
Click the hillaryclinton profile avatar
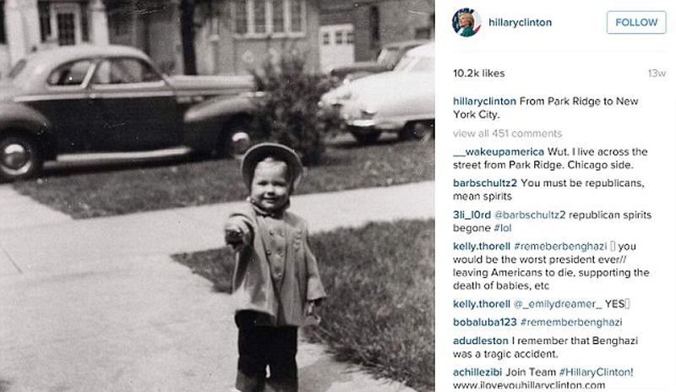point(466,22)
